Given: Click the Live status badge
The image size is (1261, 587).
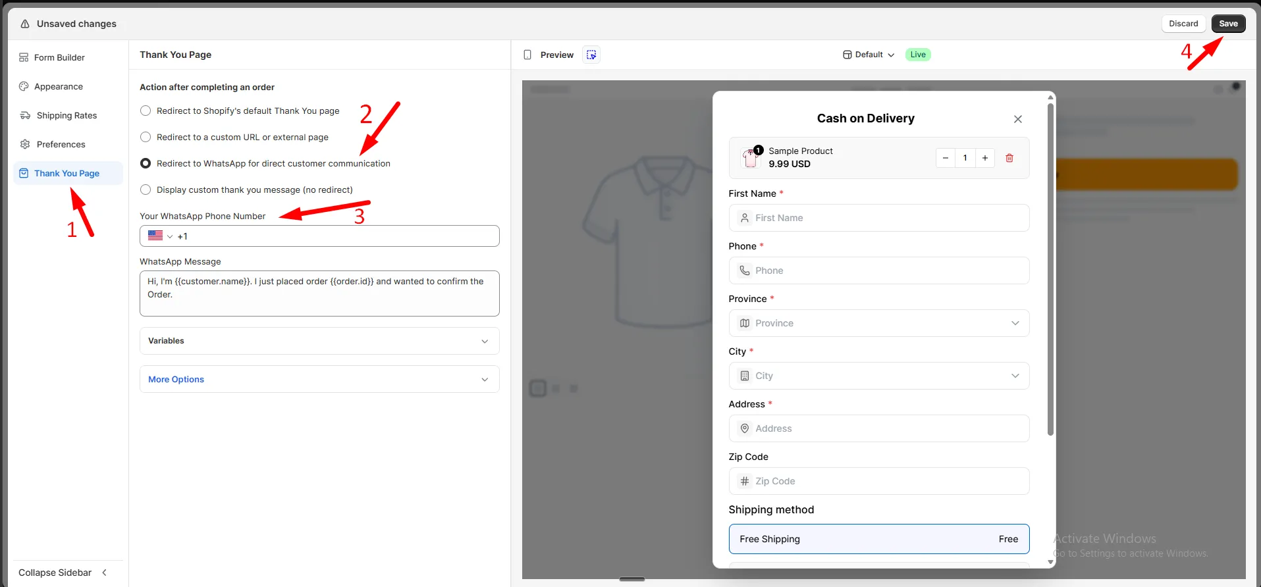Looking at the screenshot, I should 918,55.
